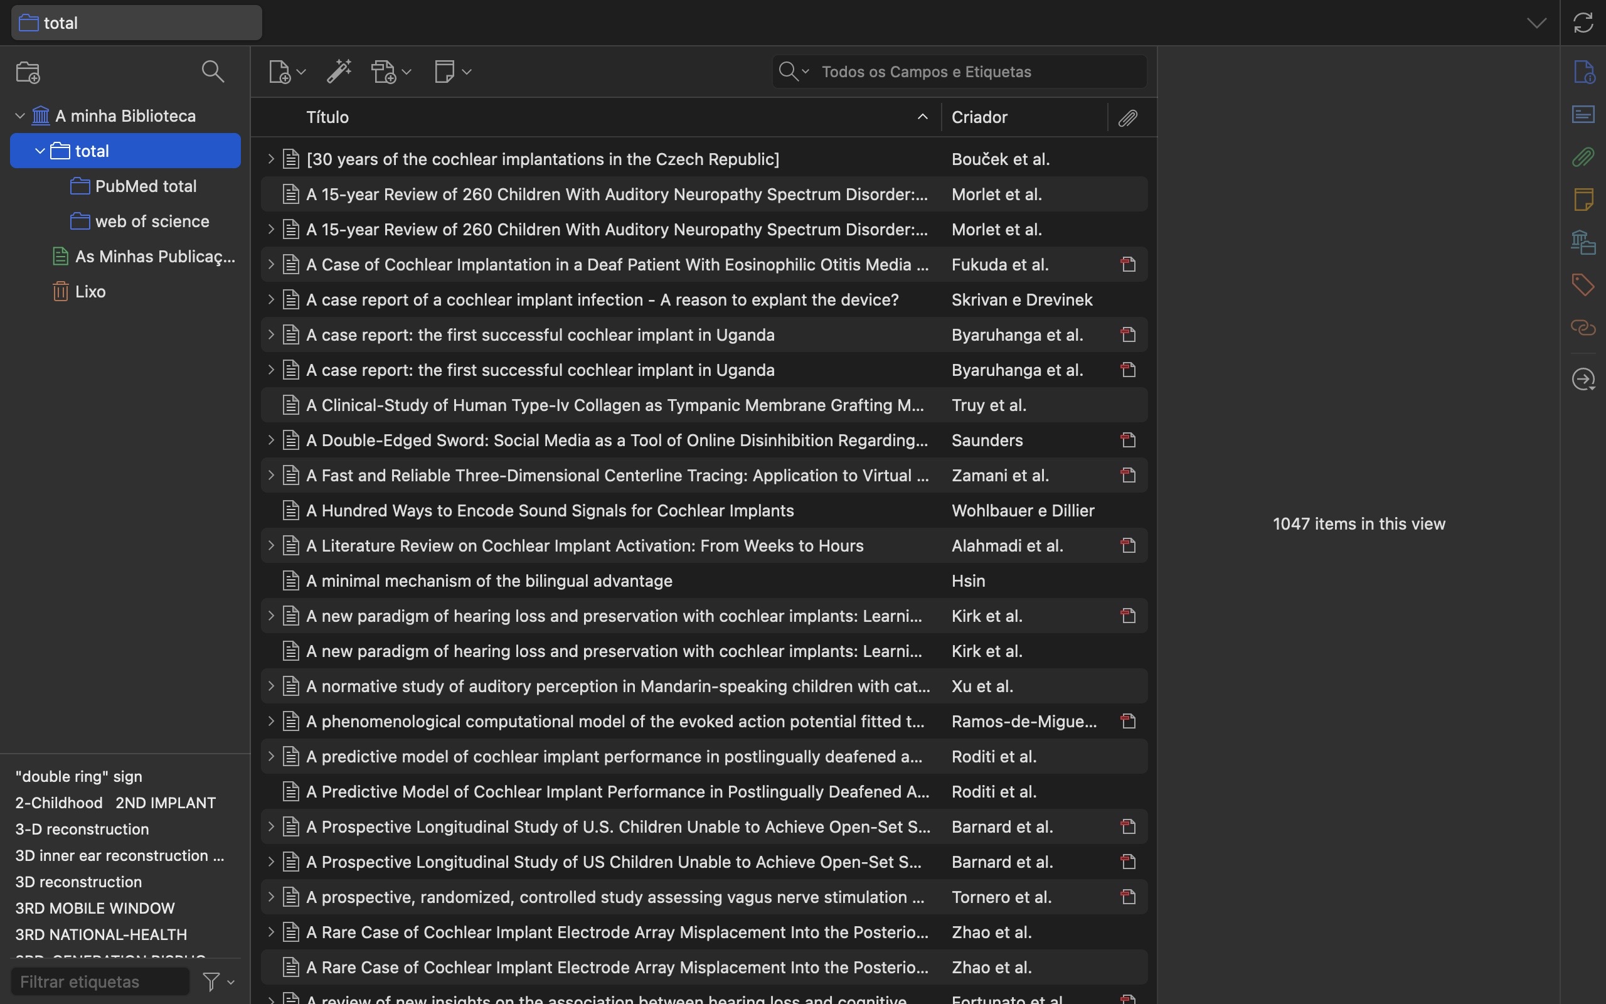Click the add item by identifier wand
This screenshot has height=1004, width=1606.
[339, 71]
